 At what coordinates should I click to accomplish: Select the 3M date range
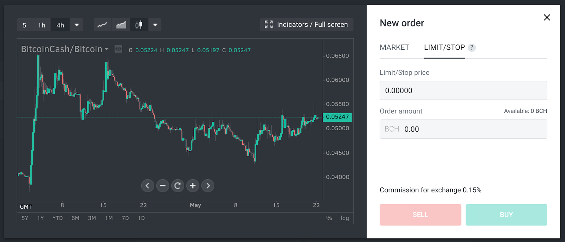coord(92,218)
